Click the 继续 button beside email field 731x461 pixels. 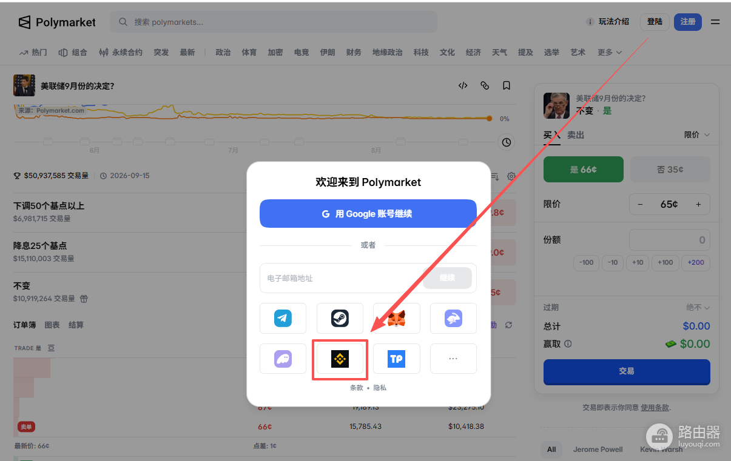point(448,278)
